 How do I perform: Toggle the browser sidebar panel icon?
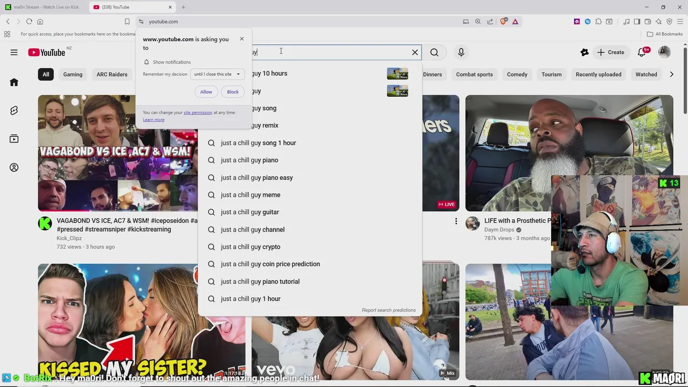coord(637,21)
